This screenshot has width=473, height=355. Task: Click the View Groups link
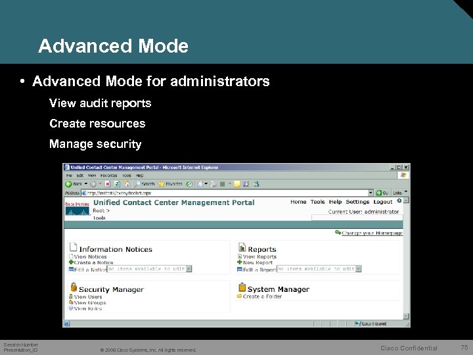(x=90, y=302)
